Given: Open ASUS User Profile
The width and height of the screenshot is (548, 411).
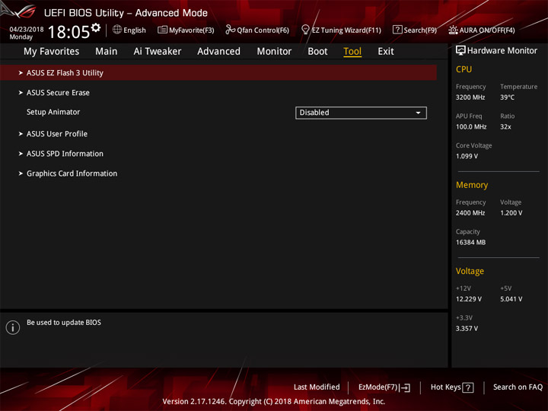Looking at the screenshot, I should pyautogui.click(x=57, y=134).
